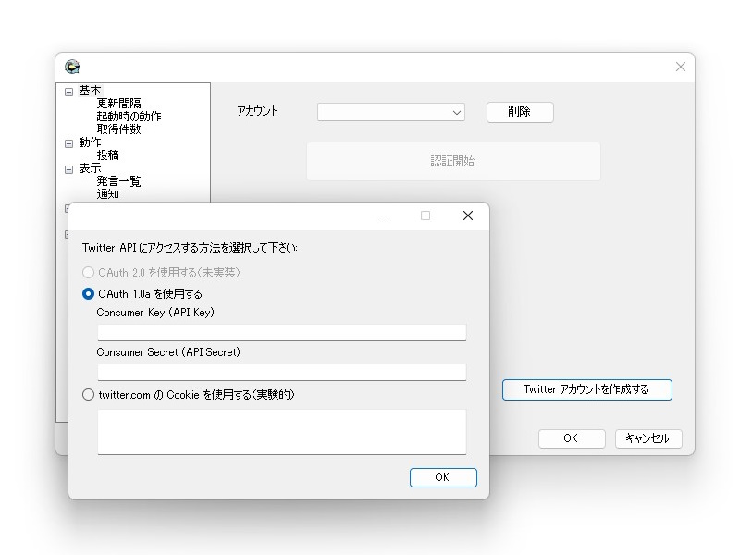Close the Twitter API dialog

click(x=468, y=216)
